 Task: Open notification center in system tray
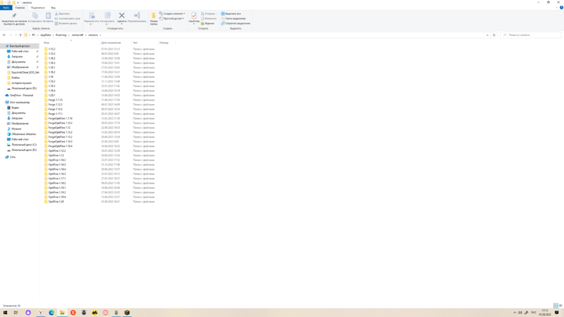pyautogui.click(x=557, y=312)
